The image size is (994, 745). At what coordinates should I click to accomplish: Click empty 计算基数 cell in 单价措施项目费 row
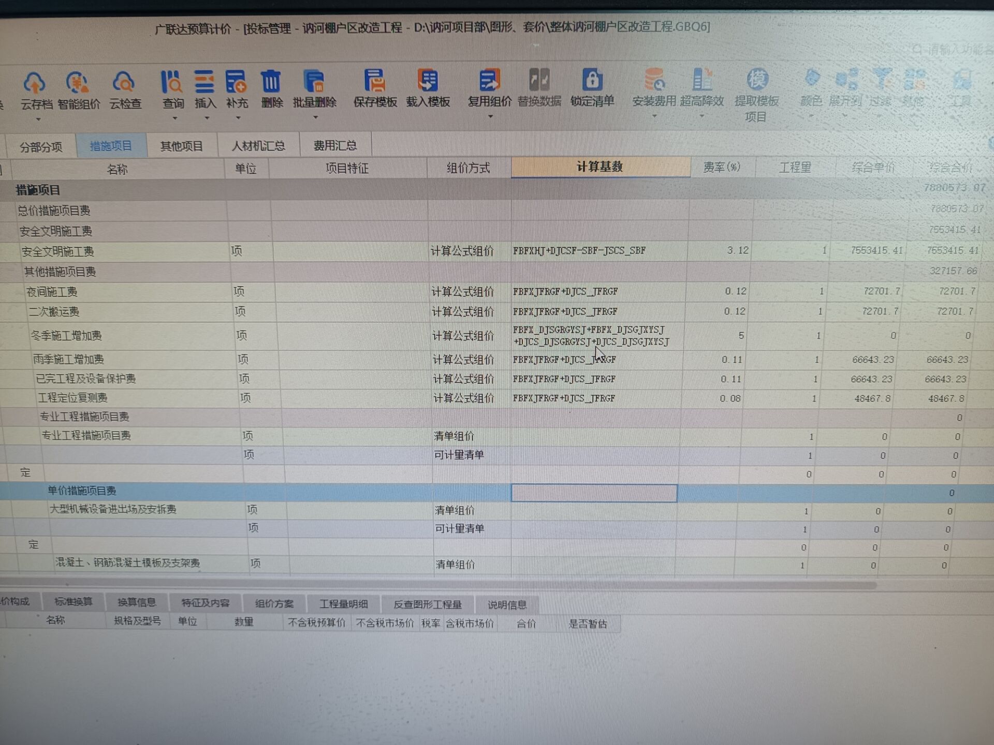594,493
